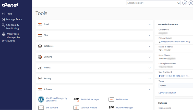193x110 pixels.
Task: Click the Domains globe icon
Action: pos(40,57)
